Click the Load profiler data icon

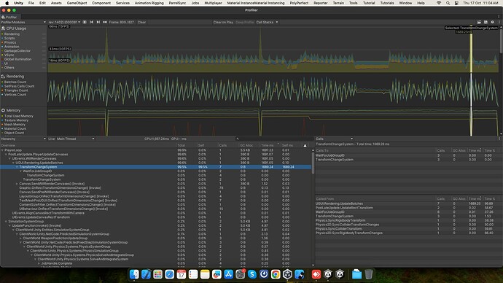(479, 22)
